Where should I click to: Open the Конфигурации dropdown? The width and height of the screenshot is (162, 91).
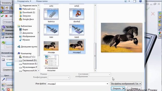(59, 78)
